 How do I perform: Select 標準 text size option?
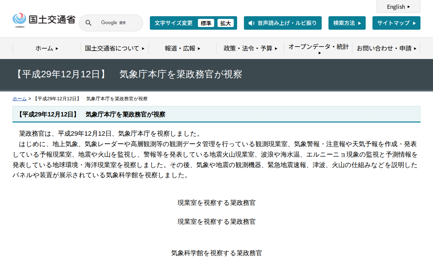tap(206, 23)
